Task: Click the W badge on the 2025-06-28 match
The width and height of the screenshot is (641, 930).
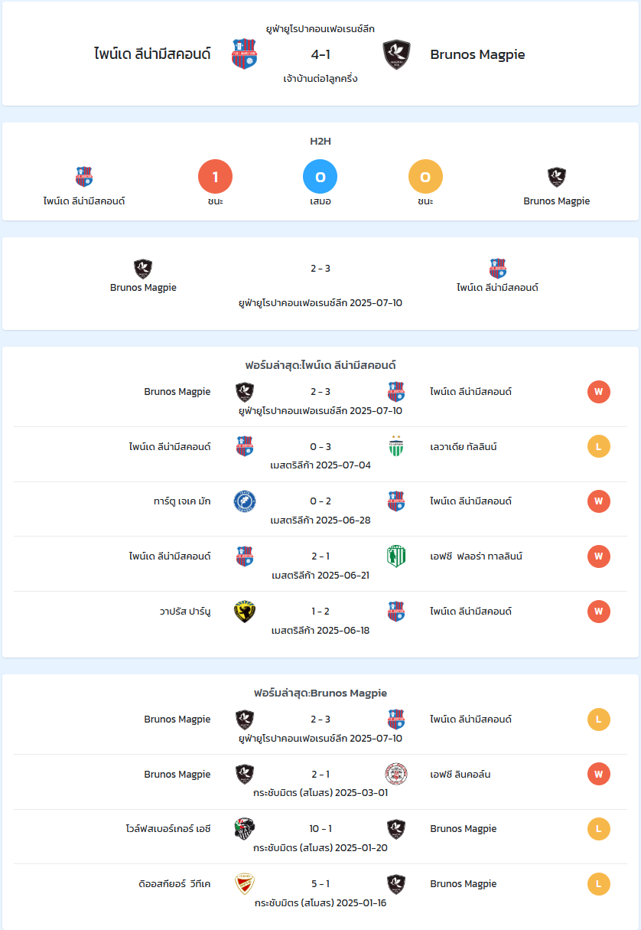Action: [x=599, y=501]
